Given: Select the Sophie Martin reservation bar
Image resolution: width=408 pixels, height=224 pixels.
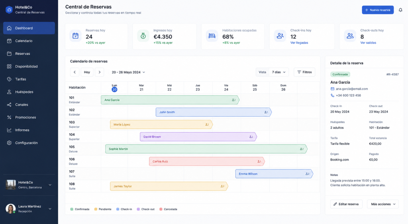Looking at the screenshot, I should (x=206, y=149).
